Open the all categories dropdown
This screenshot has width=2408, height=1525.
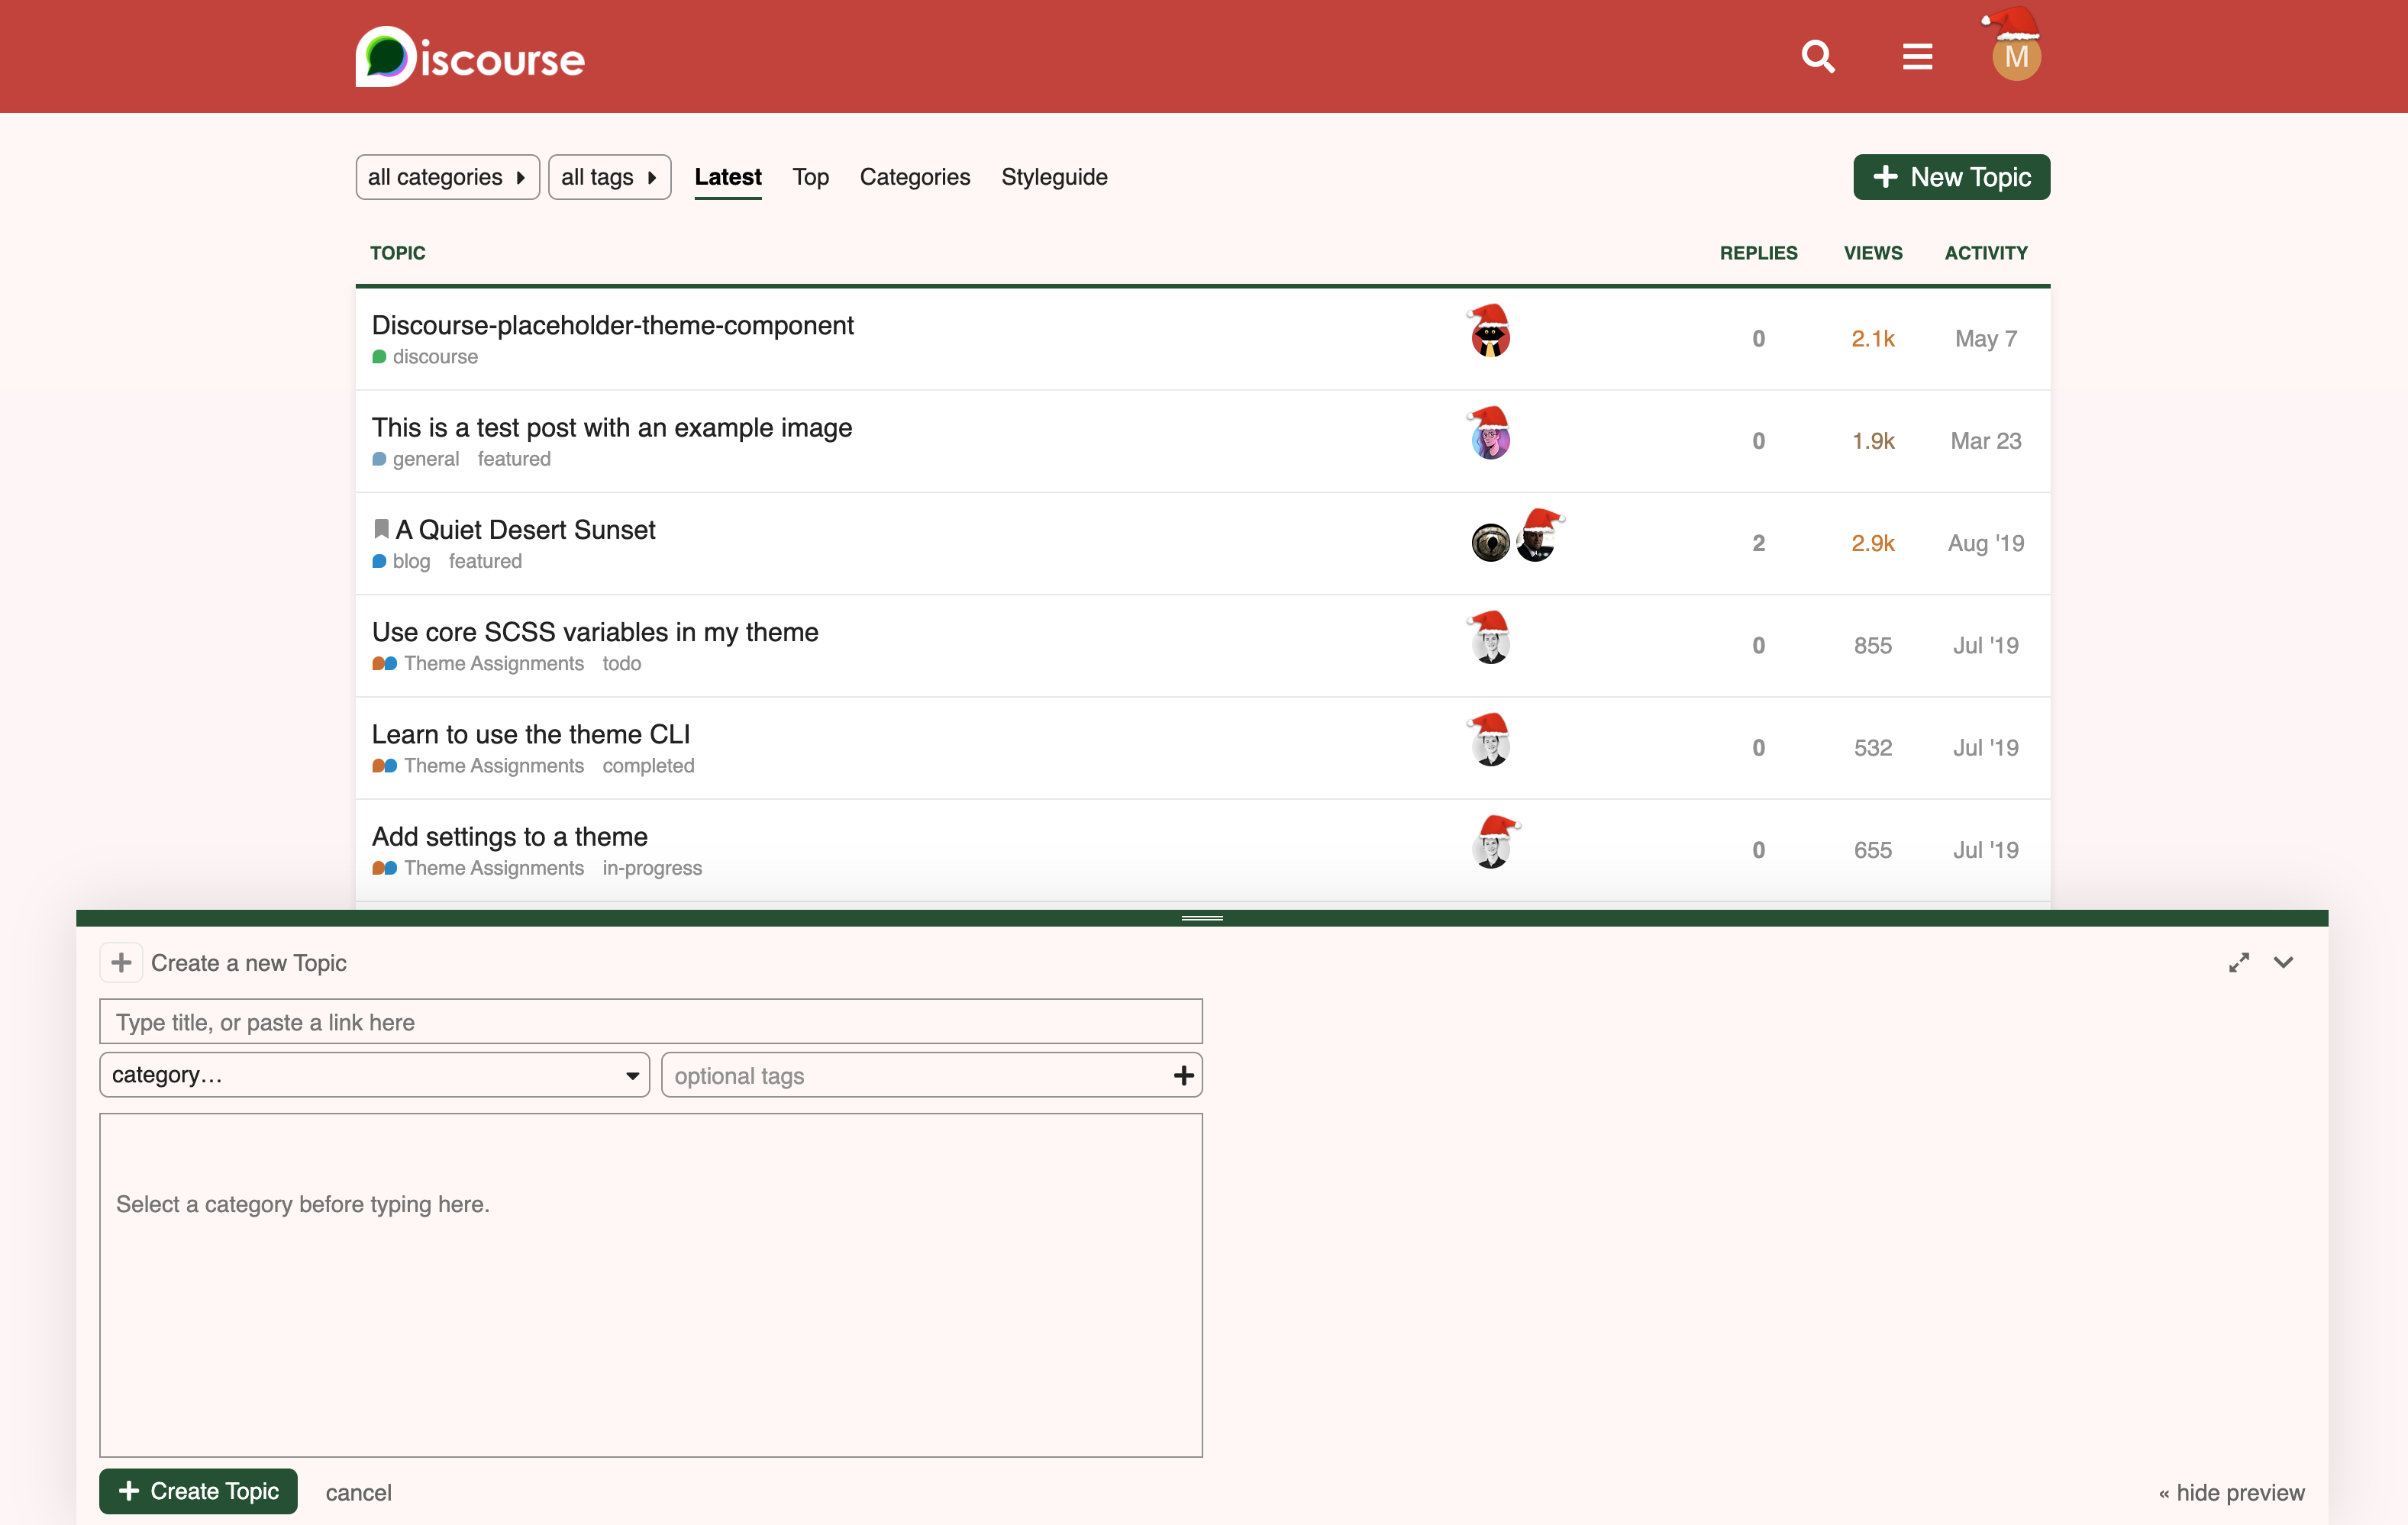click(447, 177)
